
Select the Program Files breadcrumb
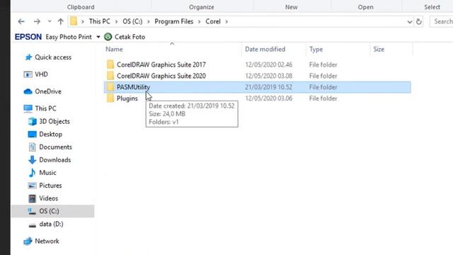[x=174, y=21]
